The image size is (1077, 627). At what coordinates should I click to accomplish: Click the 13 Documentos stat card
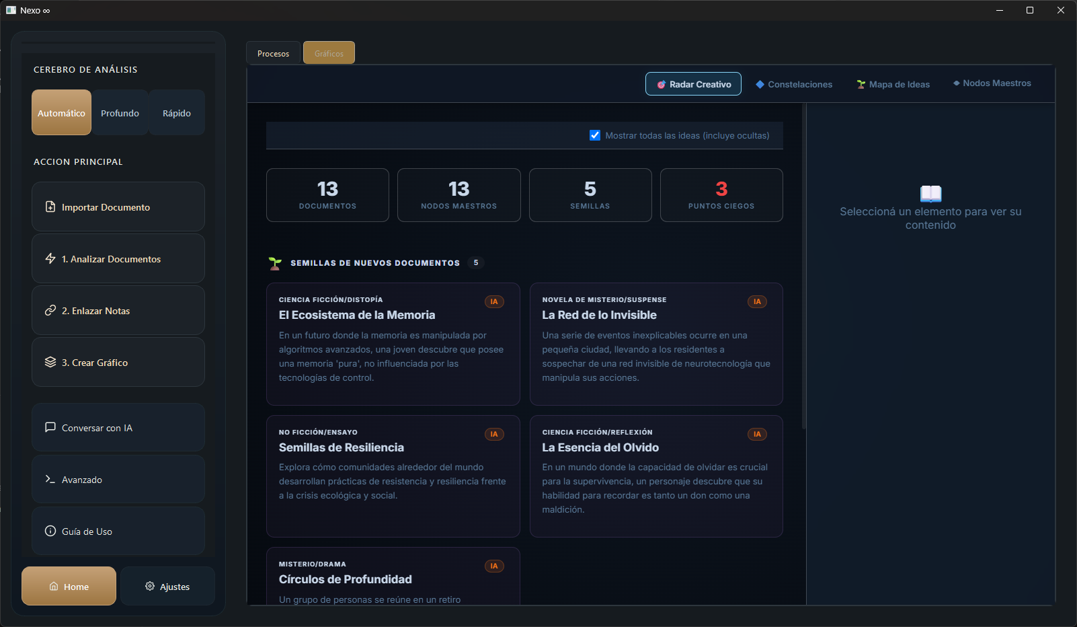click(327, 195)
